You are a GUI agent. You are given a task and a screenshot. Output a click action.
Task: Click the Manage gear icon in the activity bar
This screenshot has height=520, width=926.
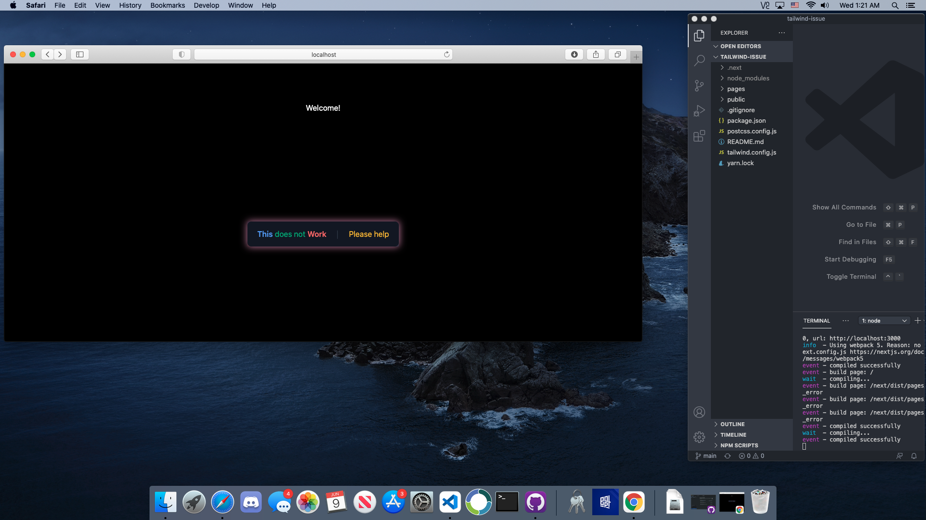click(699, 437)
